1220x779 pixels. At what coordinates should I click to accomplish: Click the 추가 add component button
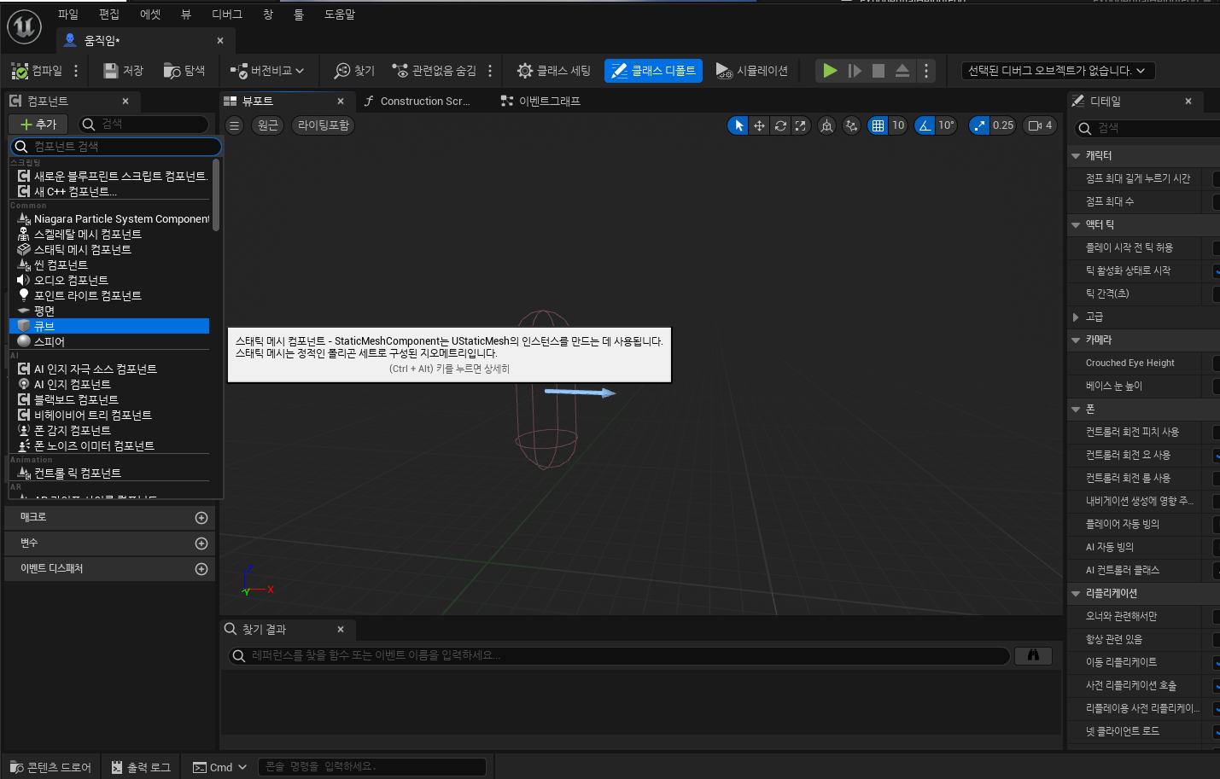pyautogui.click(x=38, y=125)
